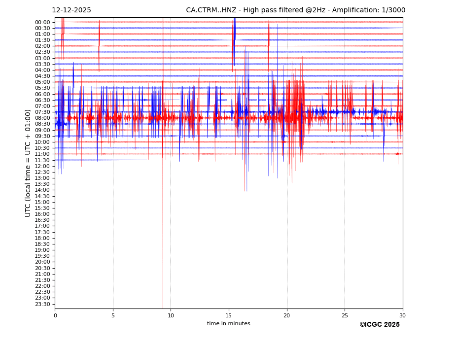Select the 11:30 time row label
Screen dimensions: 457x343
click(x=42, y=160)
